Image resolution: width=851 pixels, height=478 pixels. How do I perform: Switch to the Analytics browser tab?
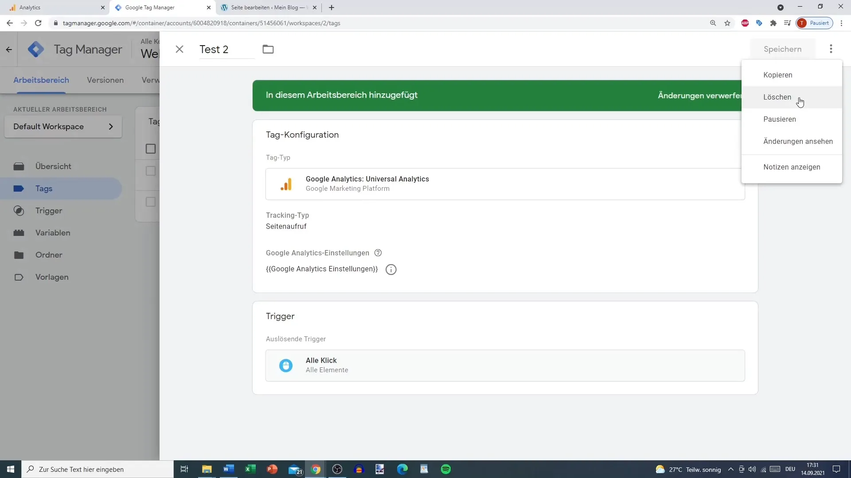pos(55,8)
